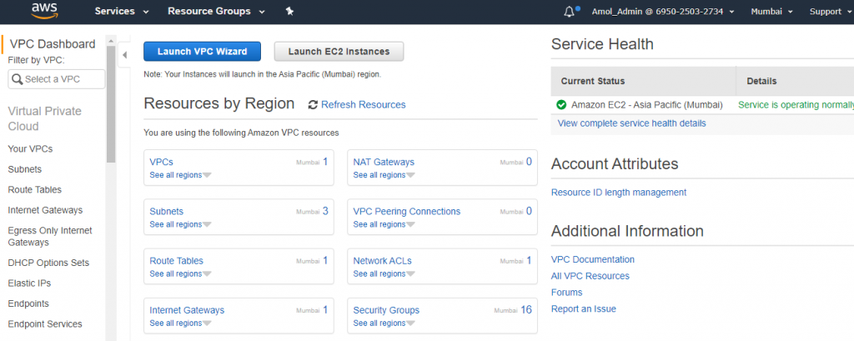Click the VPC Peering Connections count 0
The height and width of the screenshot is (341, 854).
[529, 211]
